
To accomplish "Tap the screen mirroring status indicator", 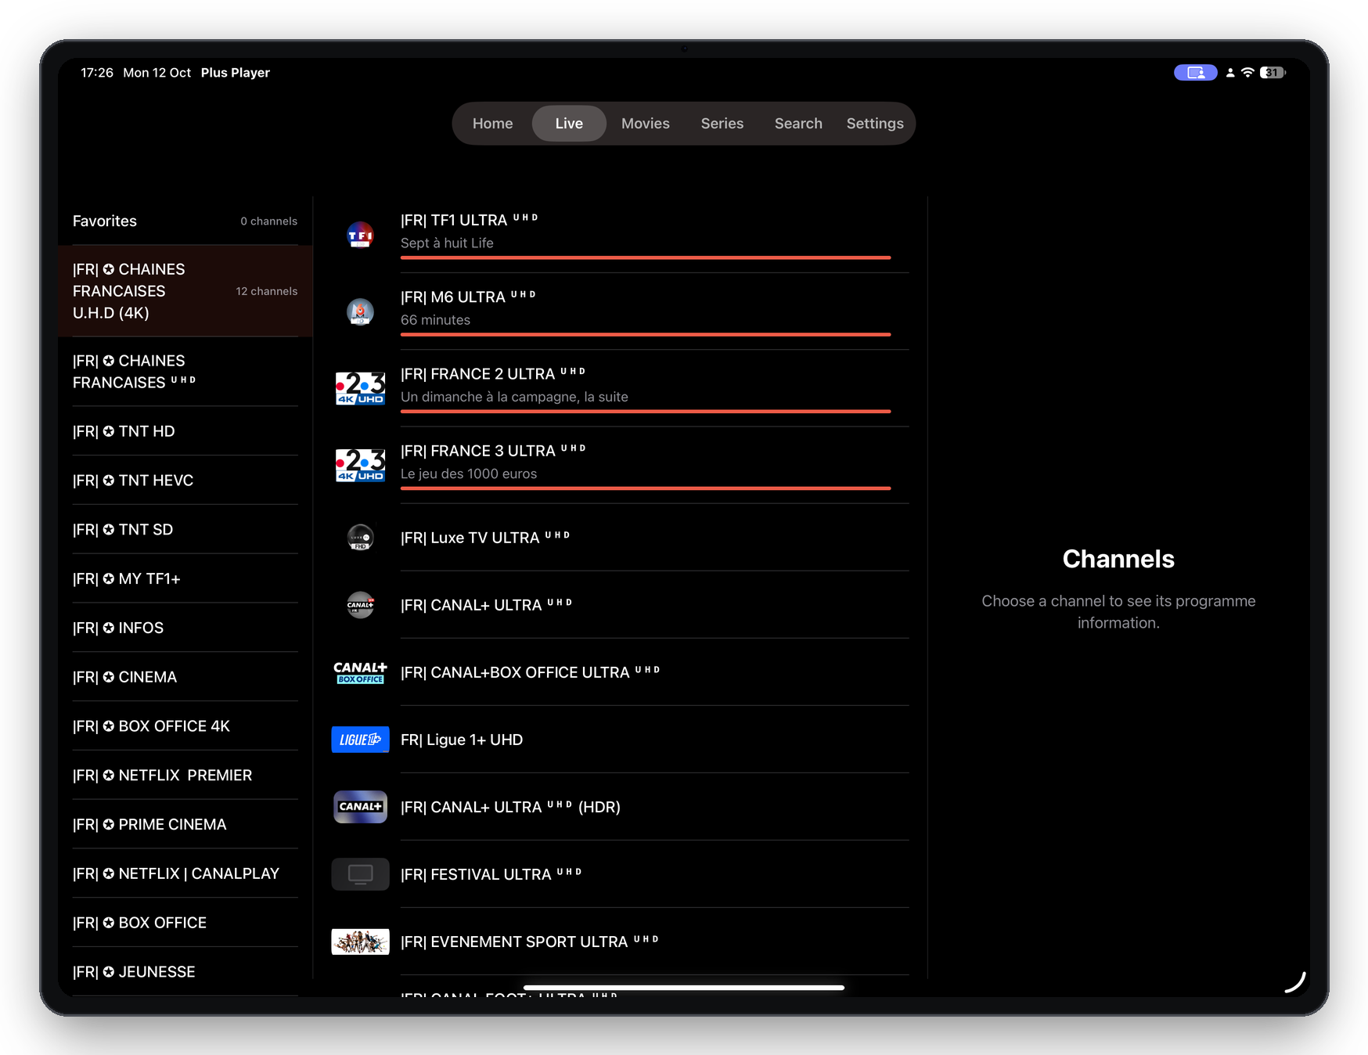I will pos(1195,73).
